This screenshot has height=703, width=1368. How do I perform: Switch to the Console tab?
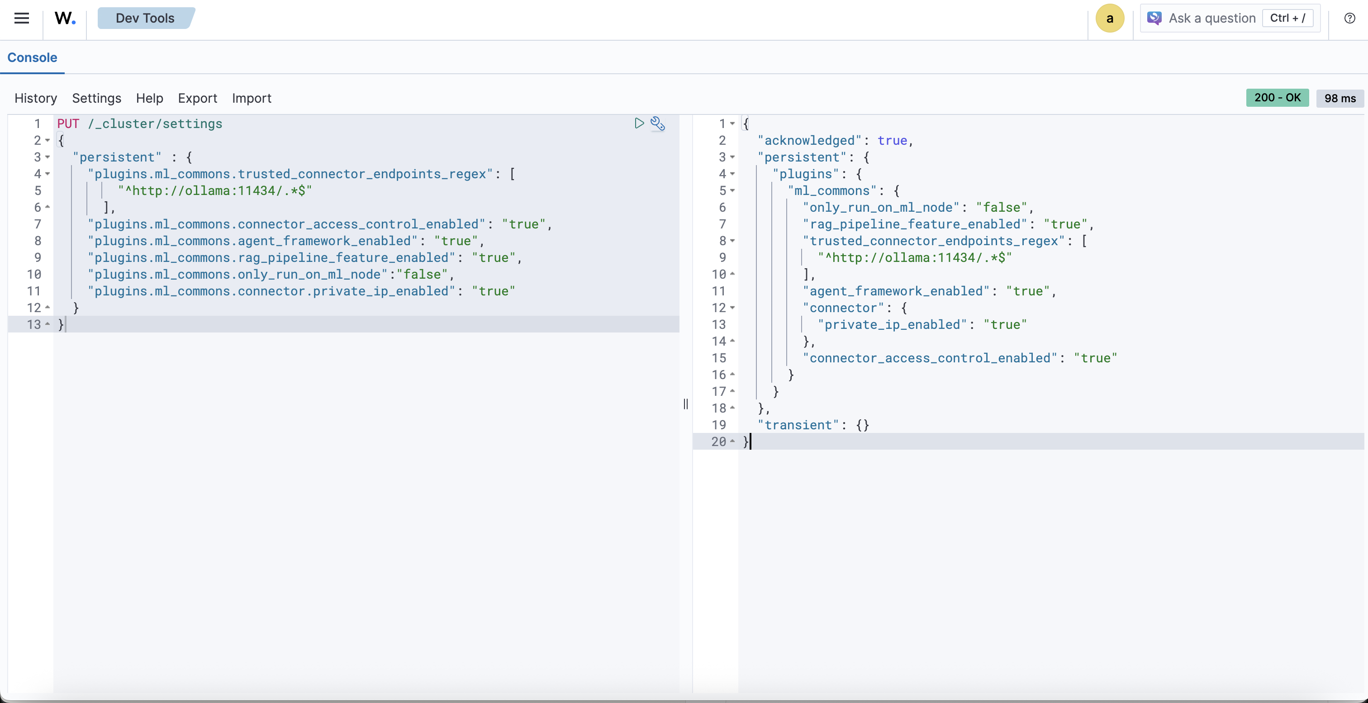[33, 57]
